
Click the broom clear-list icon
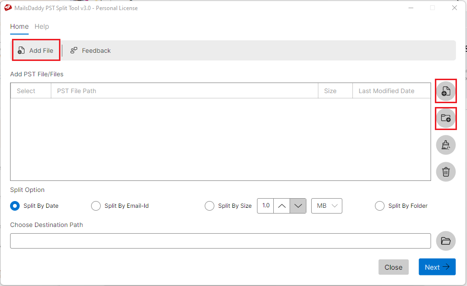click(445, 145)
